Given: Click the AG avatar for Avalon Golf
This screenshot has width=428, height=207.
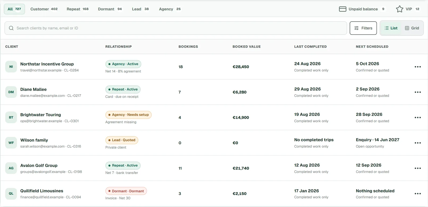Looking at the screenshot, I should [x=11, y=168].
